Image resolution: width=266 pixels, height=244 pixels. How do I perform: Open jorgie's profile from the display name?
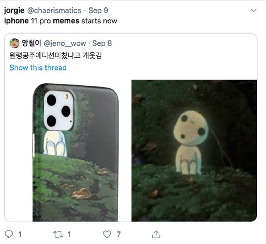tap(15, 10)
